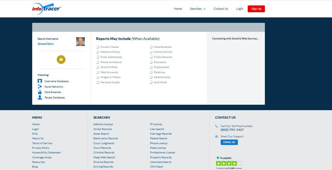Click the Username Databases person icon
This screenshot has height=170, width=332.
tap(40, 81)
